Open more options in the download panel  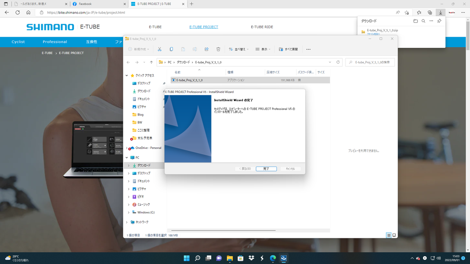click(x=431, y=21)
